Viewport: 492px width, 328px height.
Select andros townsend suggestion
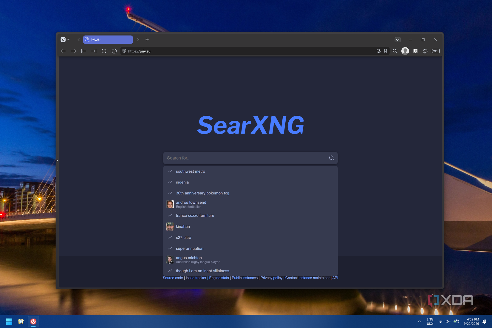point(250,204)
